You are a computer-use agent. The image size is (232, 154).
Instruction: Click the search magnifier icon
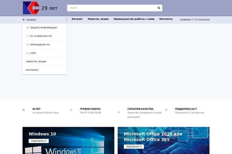tap(159, 8)
